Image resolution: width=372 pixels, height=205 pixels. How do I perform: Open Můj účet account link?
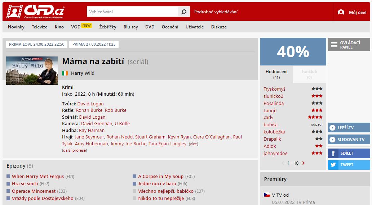358,12
